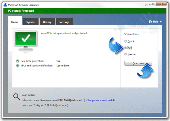Select the Quick scan radio button
This screenshot has width=170, height=121.
pos(126,41)
